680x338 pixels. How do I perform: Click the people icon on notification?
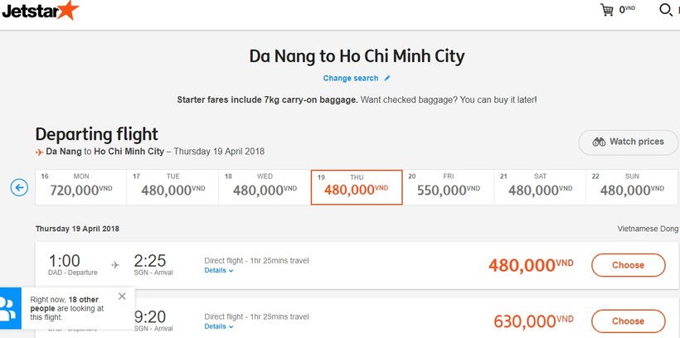point(8,308)
